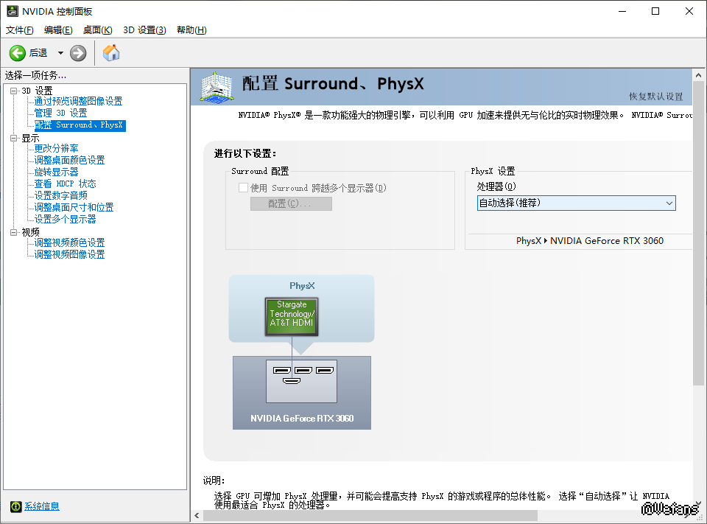Open 更改分辨率

[57, 148]
